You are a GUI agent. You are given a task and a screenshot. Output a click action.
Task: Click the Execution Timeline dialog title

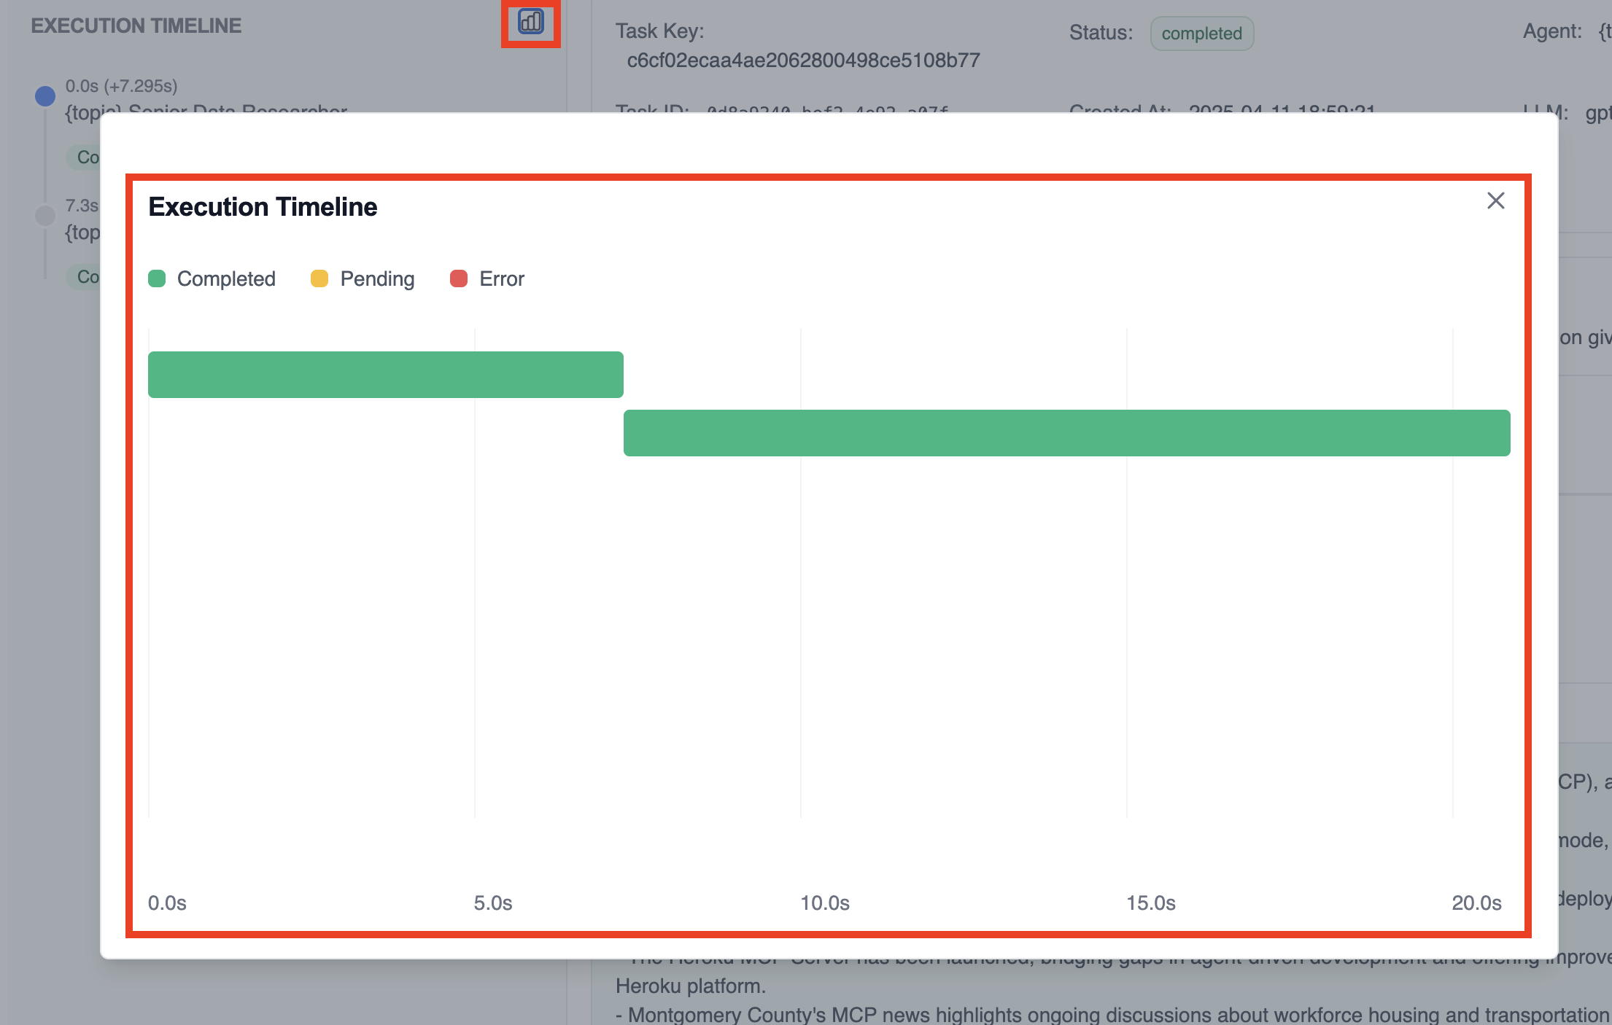point(263,207)
